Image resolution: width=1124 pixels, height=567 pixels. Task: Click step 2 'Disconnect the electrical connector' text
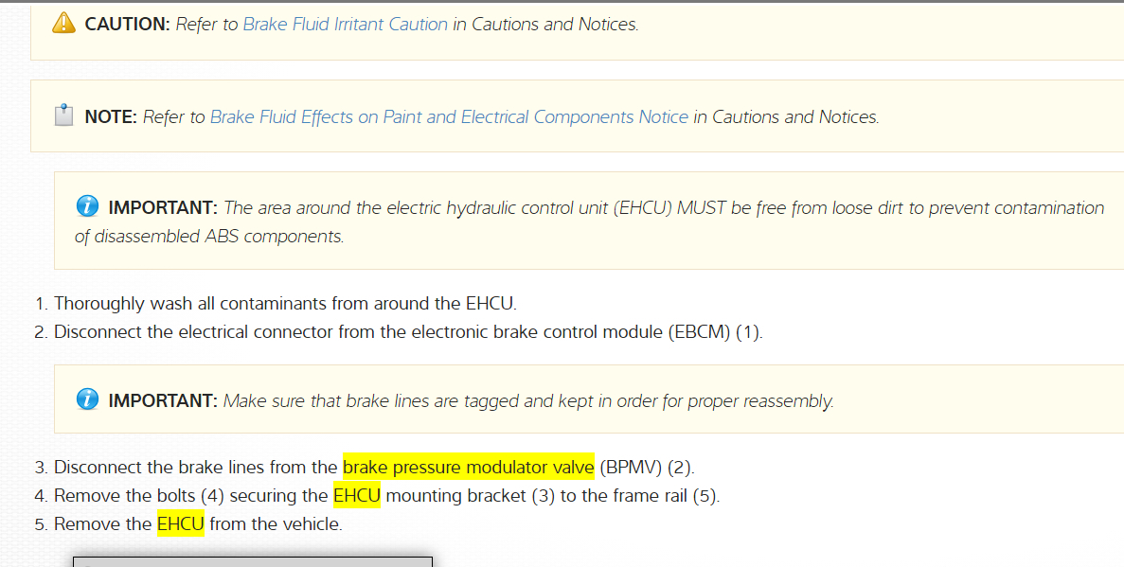pyautogui.click(x=284, y=332)
